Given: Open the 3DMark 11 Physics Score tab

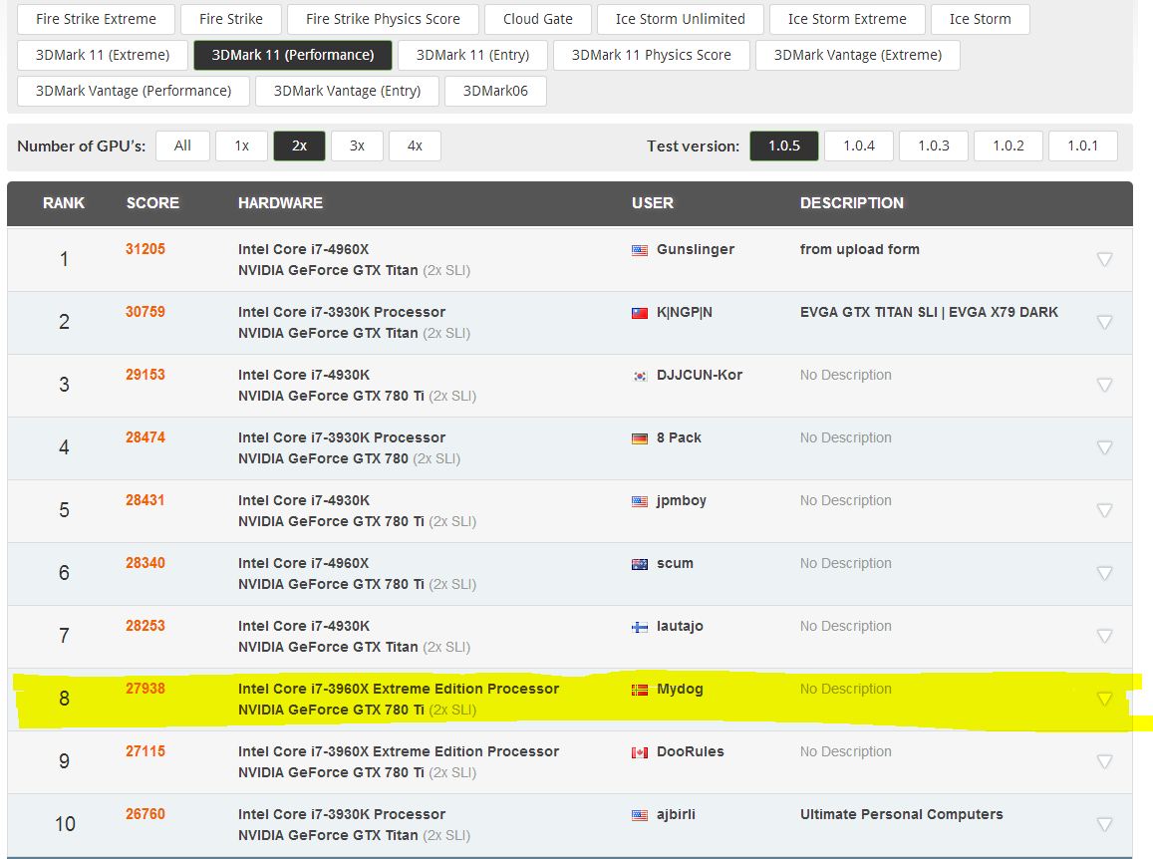Looking at the screenshot, I should pos(652,55).
